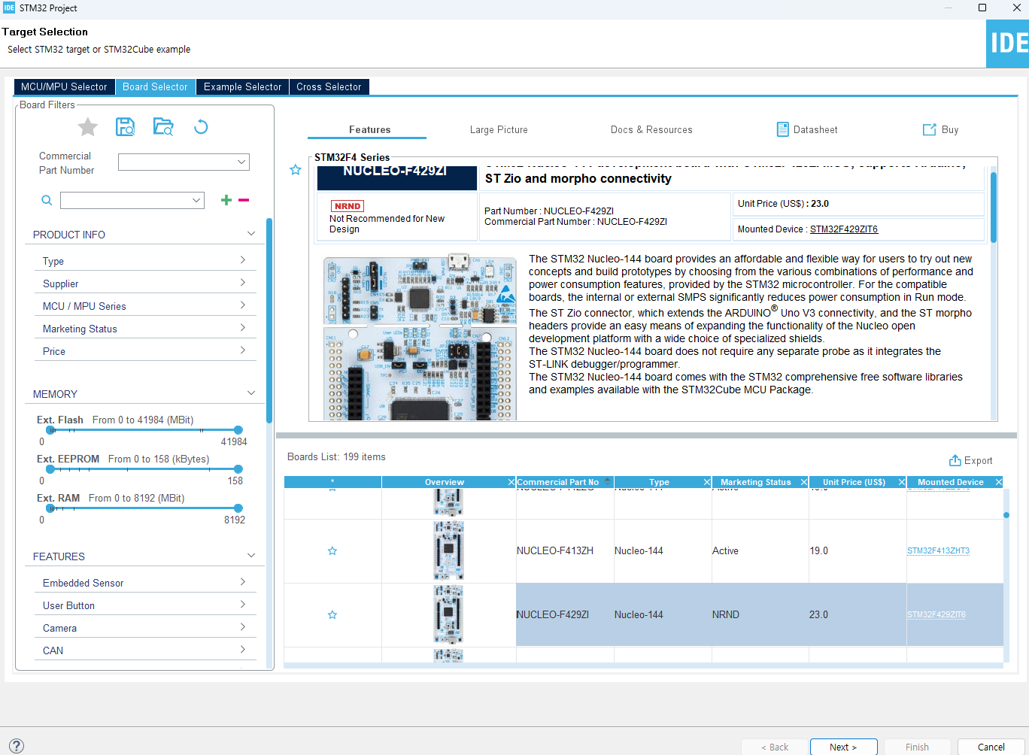This screenshot has width=1029, height=755.
Task: Toggle the favorite star beside the STM32F4 Series details
Action: 296,170
